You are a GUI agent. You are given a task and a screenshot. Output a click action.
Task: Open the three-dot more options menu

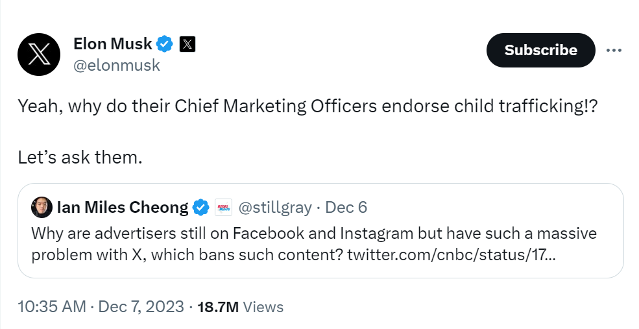tap(614, 50)
